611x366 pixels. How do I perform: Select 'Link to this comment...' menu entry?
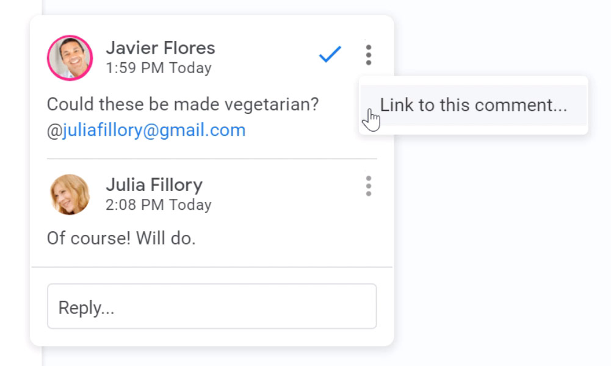(473, 105)
